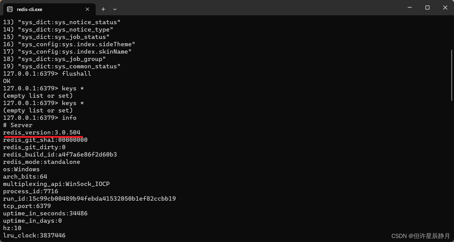Minimize the terminal window

pos(410,7)
